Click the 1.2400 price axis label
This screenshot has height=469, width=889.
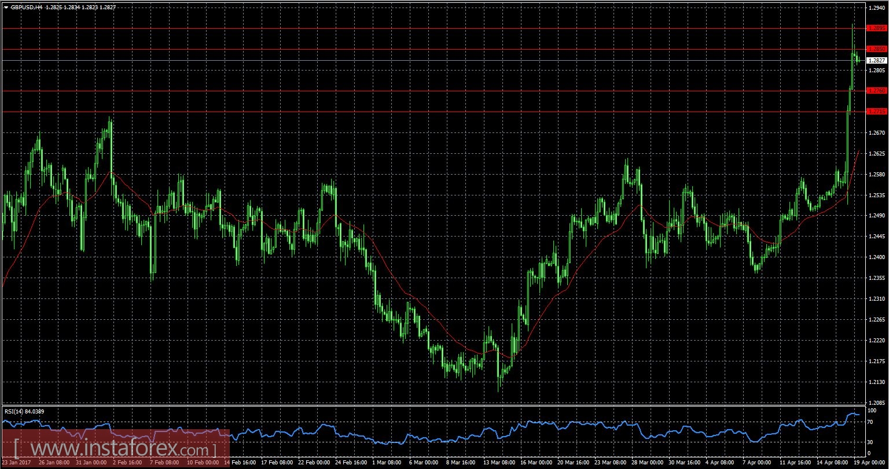point(877,257)
